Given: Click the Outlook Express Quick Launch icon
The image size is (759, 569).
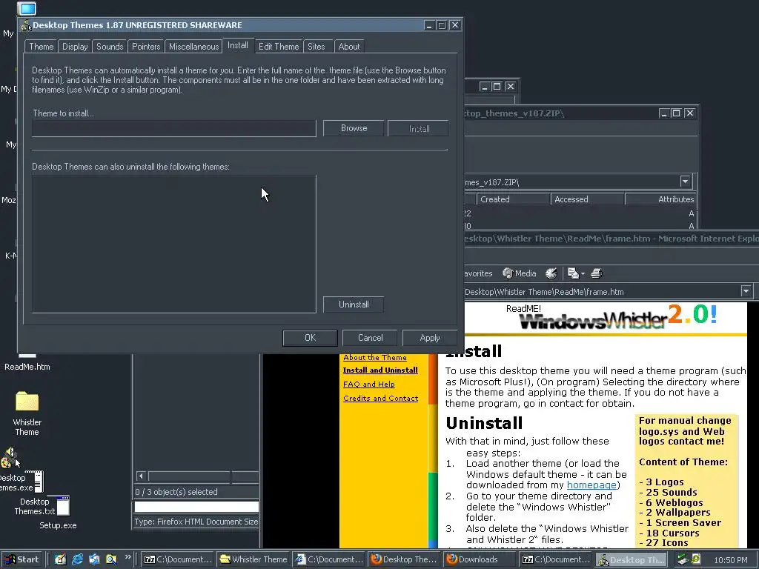Looking at the screenshot, I should [x=94, y=559].
